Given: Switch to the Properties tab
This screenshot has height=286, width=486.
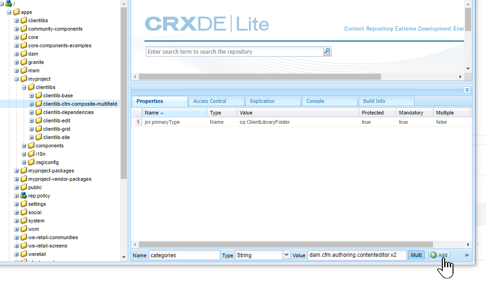Looking at the screenshot, I should (x=160, y=101).
